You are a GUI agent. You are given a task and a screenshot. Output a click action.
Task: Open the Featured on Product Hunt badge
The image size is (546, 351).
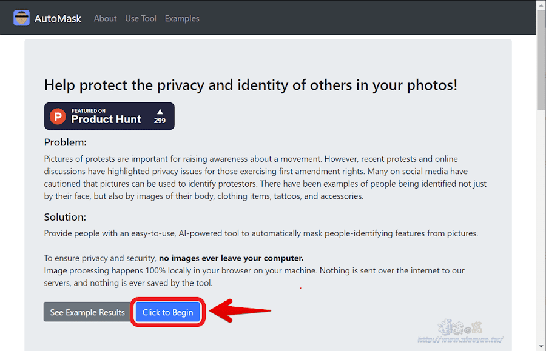point(109,116)
